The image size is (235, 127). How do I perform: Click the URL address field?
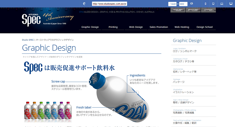[109, 4]
